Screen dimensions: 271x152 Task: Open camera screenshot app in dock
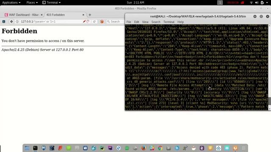pyautogui.click(x=85, y=148)
